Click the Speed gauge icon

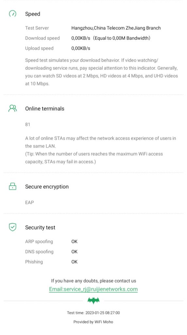[x=13, y=14]
